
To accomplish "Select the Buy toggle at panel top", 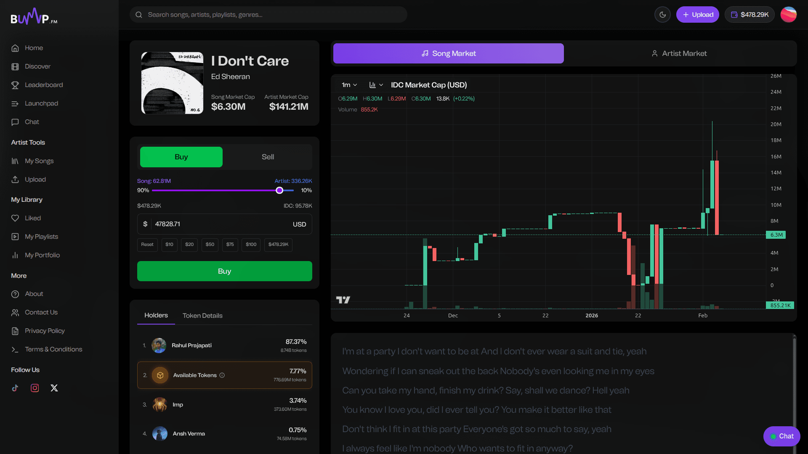I will coord(181,157).
